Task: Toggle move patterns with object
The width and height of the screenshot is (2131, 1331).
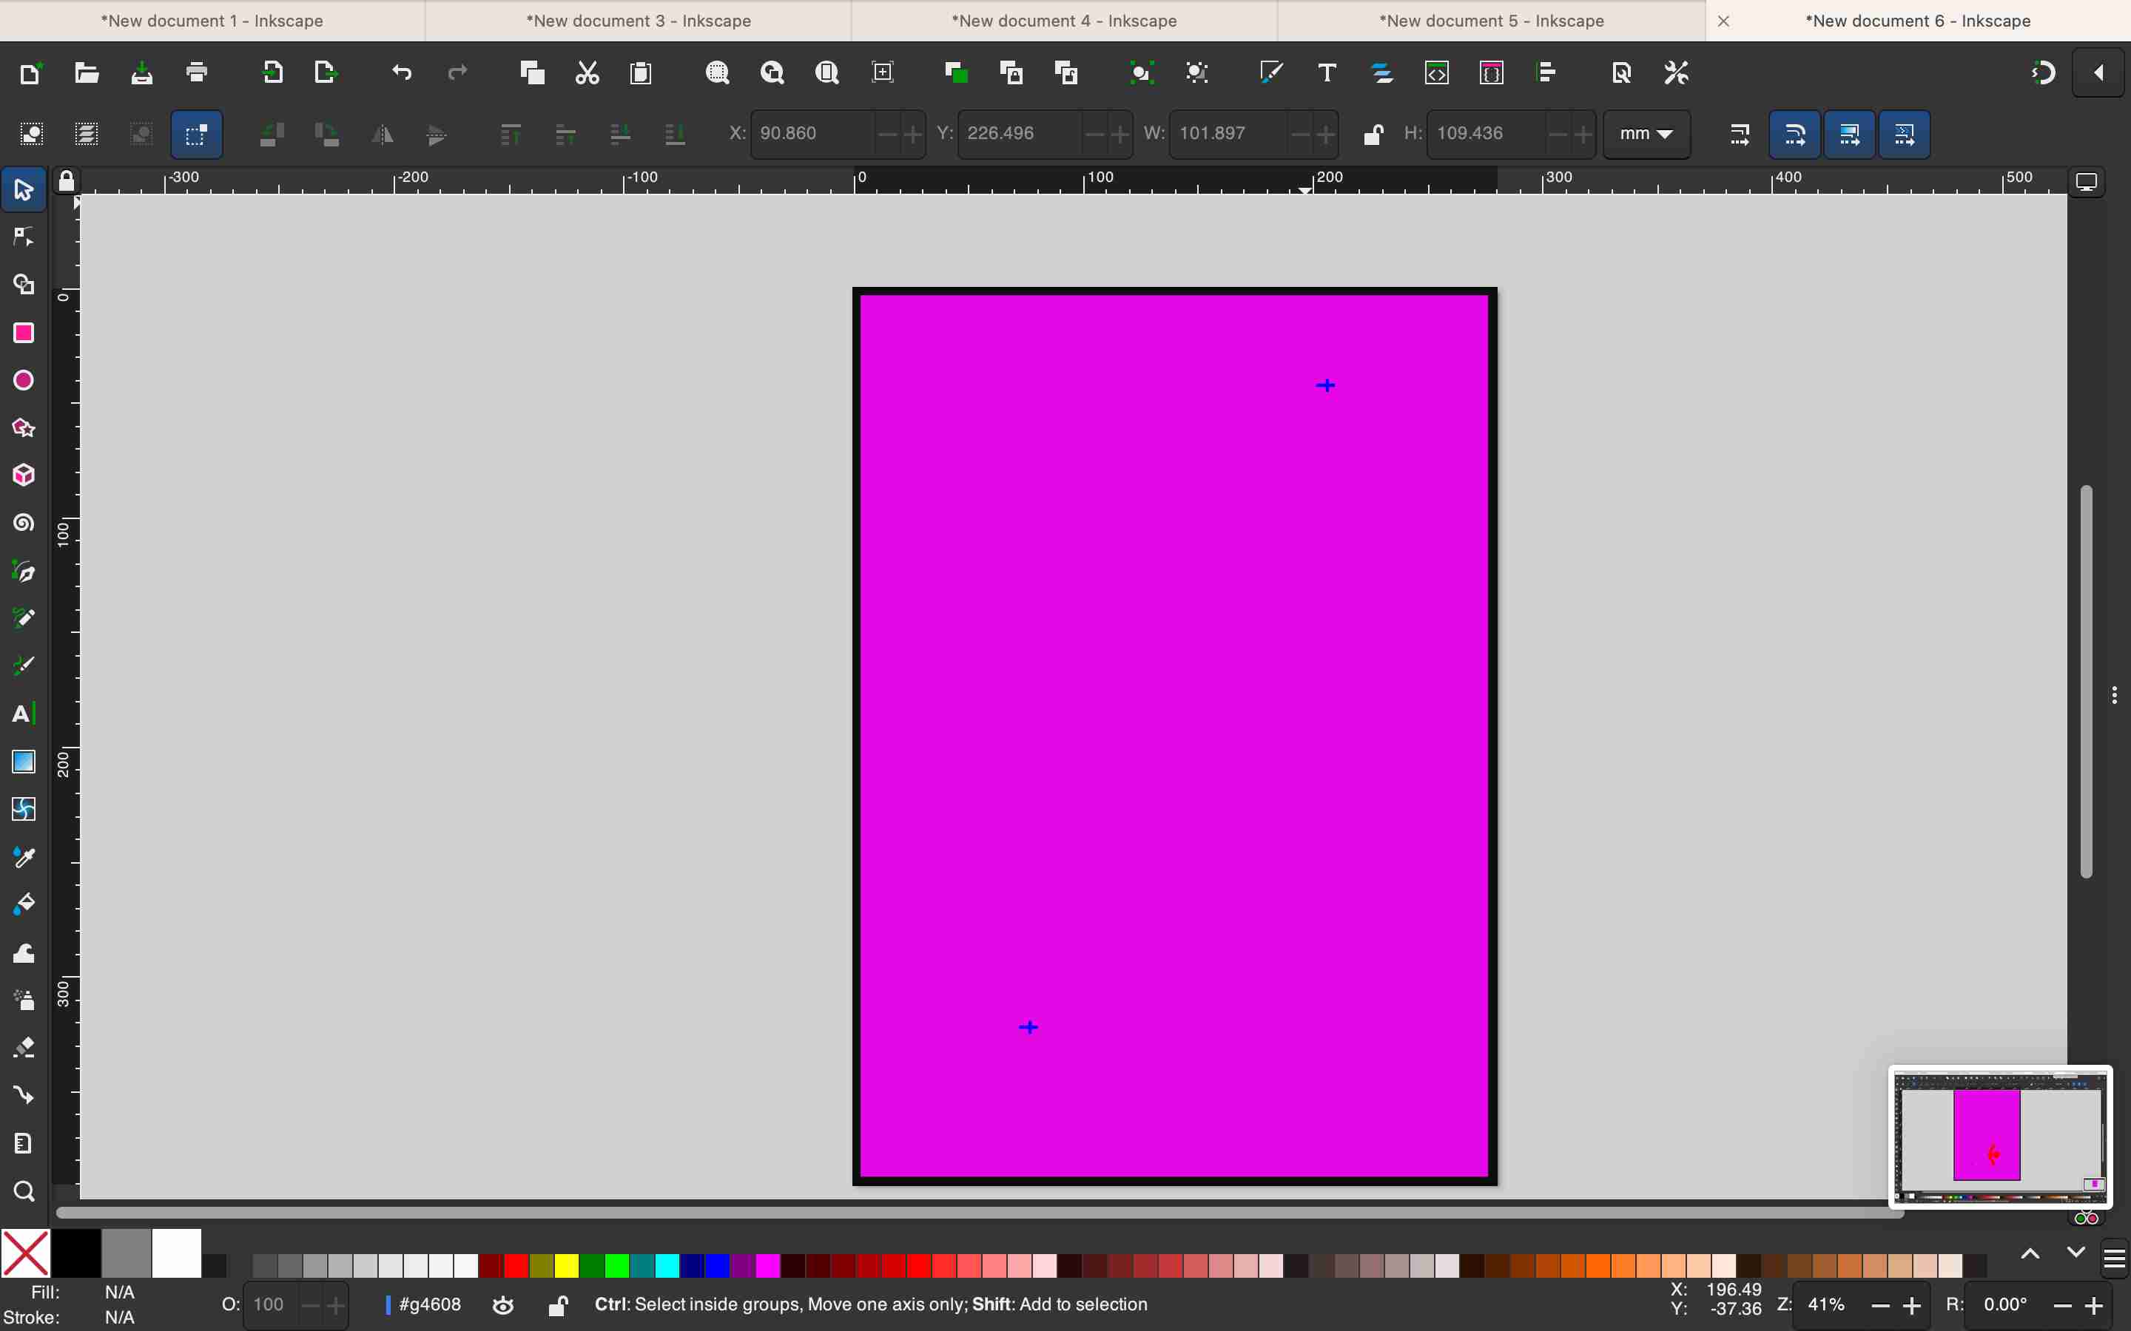Action: tap(1904, 134)
